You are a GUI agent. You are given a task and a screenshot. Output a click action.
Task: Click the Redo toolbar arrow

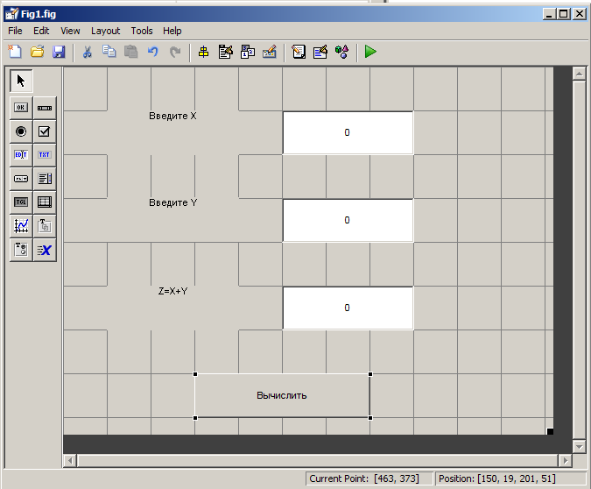175,52
